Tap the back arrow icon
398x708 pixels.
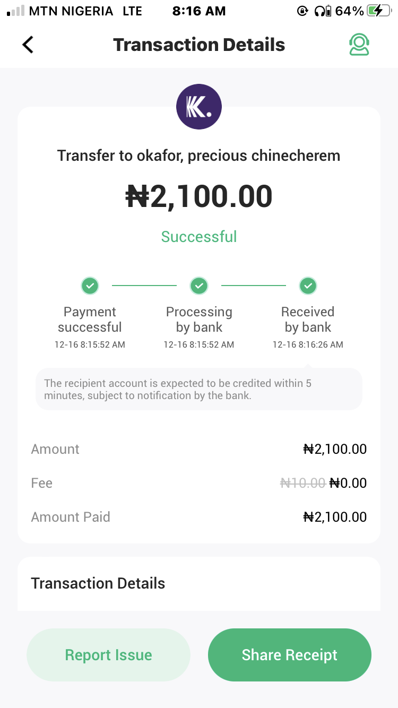pos(28,45)
